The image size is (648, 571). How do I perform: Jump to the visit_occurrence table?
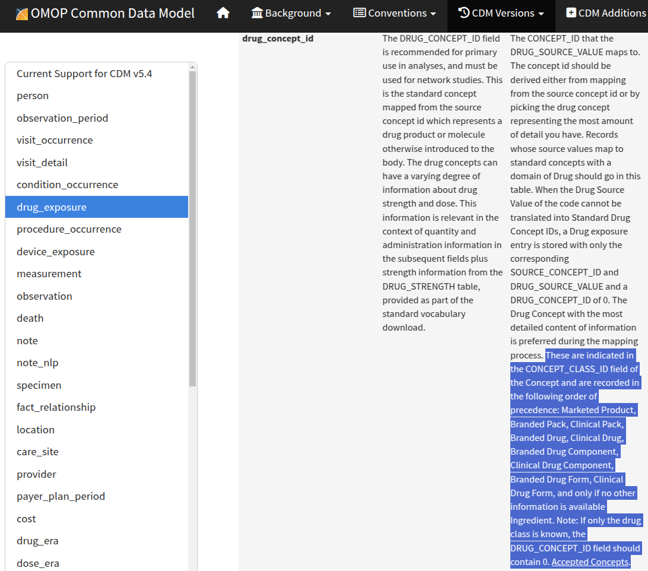[x=55, y=140]
